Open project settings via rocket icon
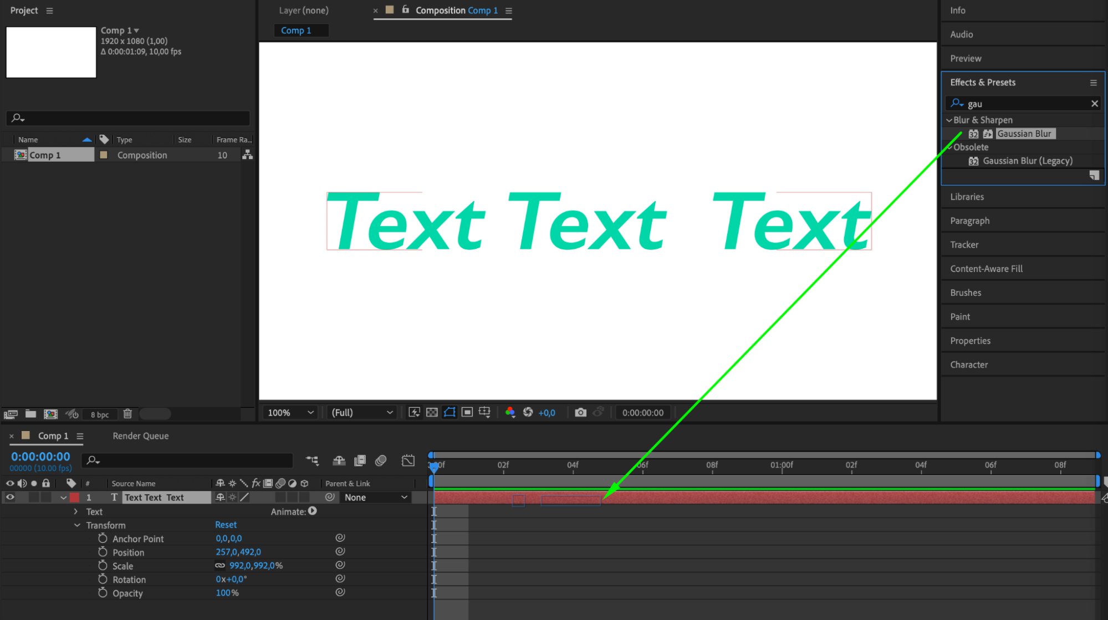Viewport: 1108px width, 620px height. pos(72,414)
